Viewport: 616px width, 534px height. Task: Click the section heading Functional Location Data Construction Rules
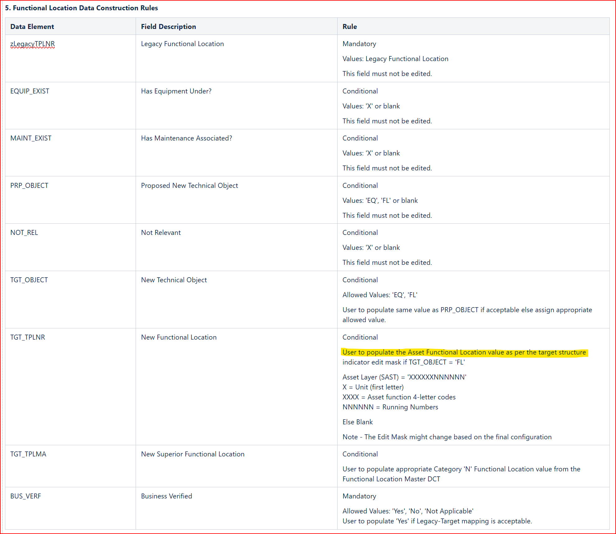pos(82,8)
